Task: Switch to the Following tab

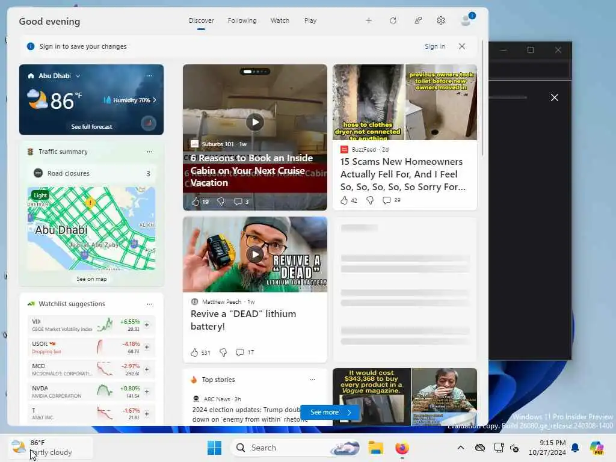Action: point(242,21)
